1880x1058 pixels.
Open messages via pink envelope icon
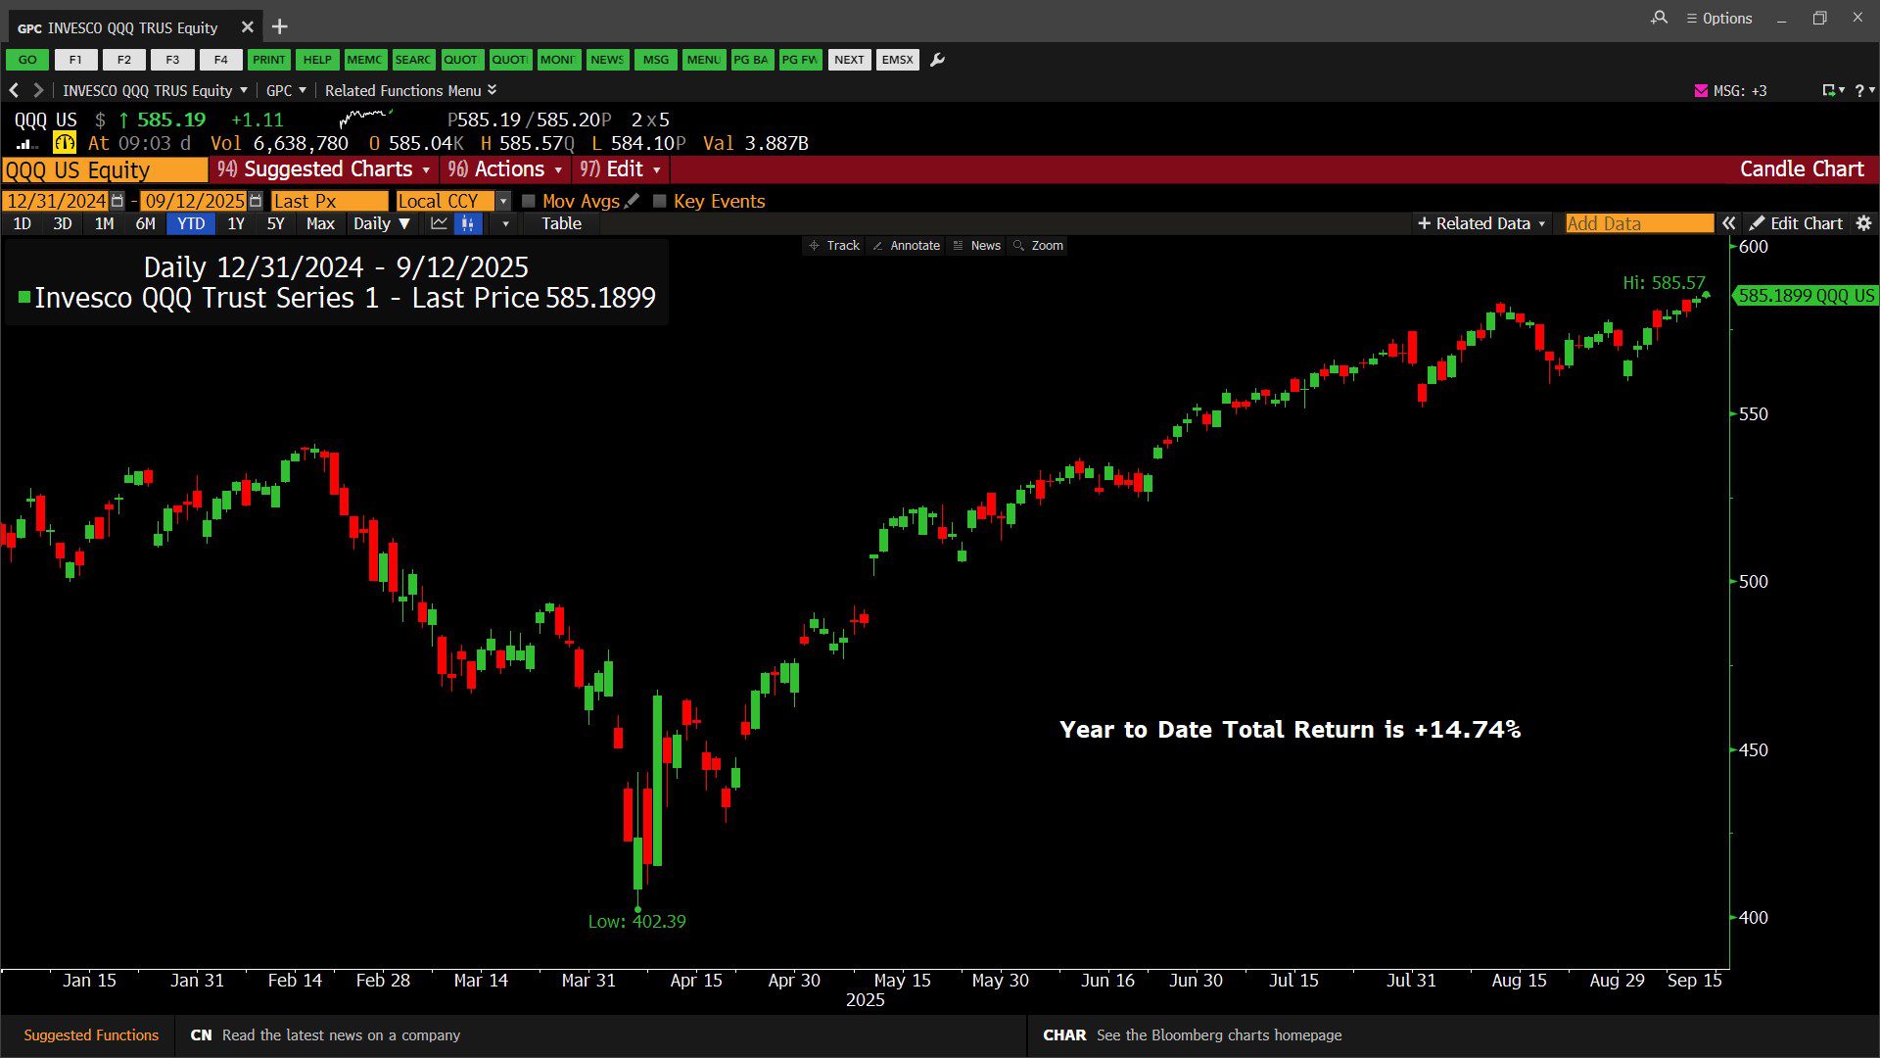(1701, 90)
